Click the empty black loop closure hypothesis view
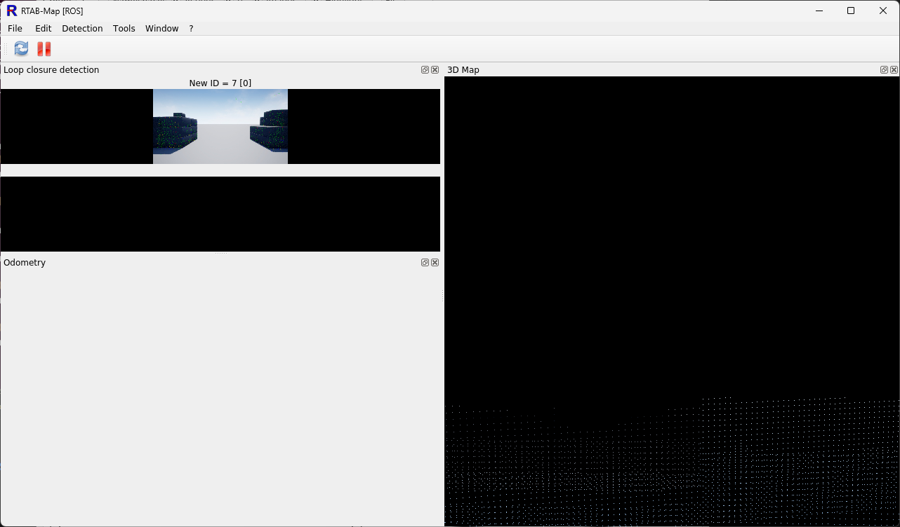 click(x=220, y=214)
